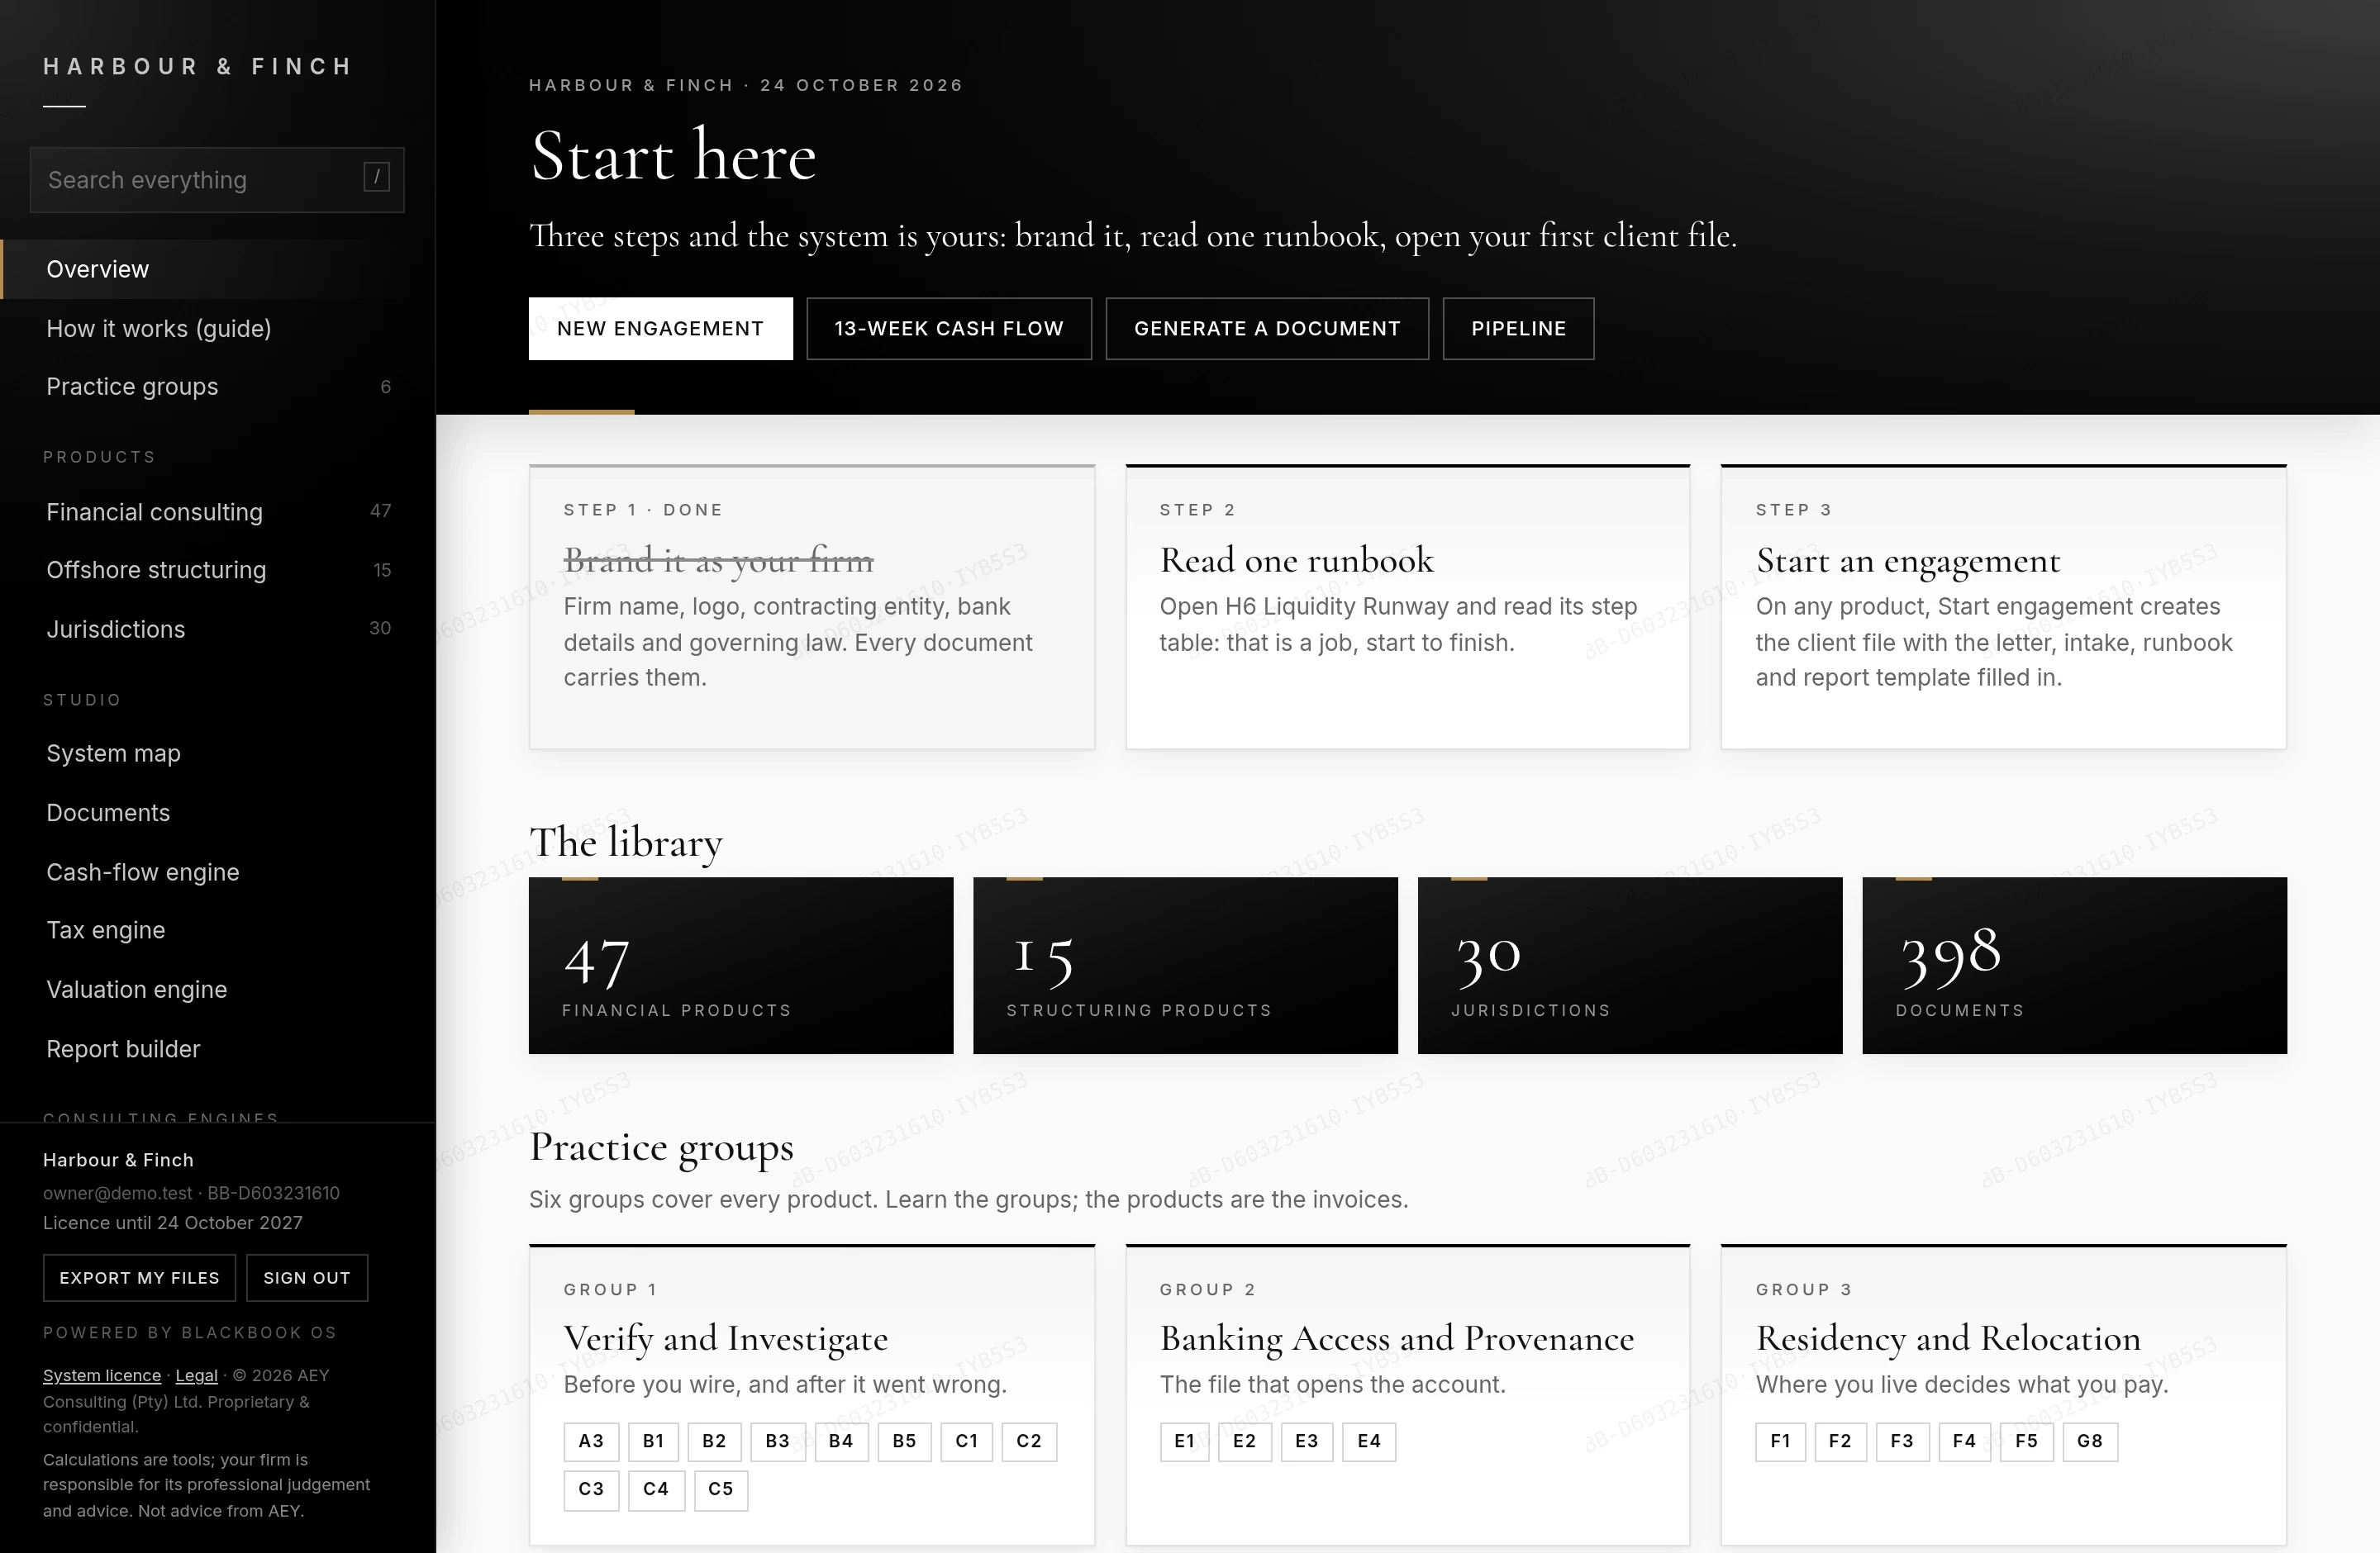Open the 13-Week Cash Flow tool
Screen dimensions: 2380x1553
(949, 329)
